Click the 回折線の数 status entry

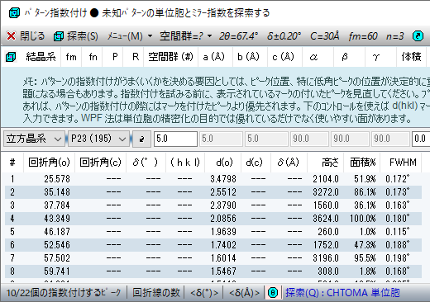click(x=156, y=293)
